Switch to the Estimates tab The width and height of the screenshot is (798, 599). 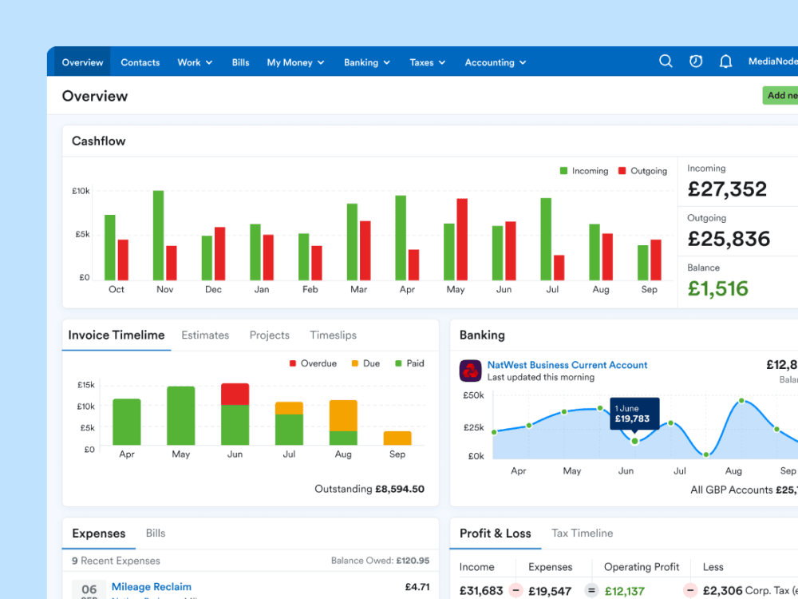point(205,335)
